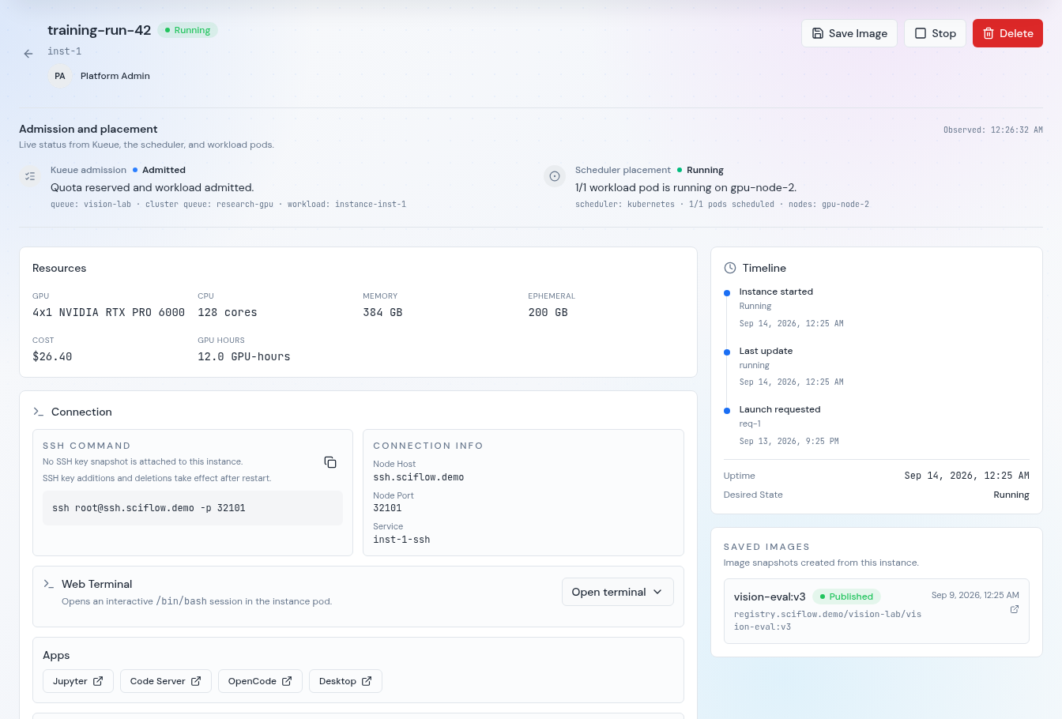Click the 200 GB ephemeral value

pyautogui.click(x=548, y=312)
